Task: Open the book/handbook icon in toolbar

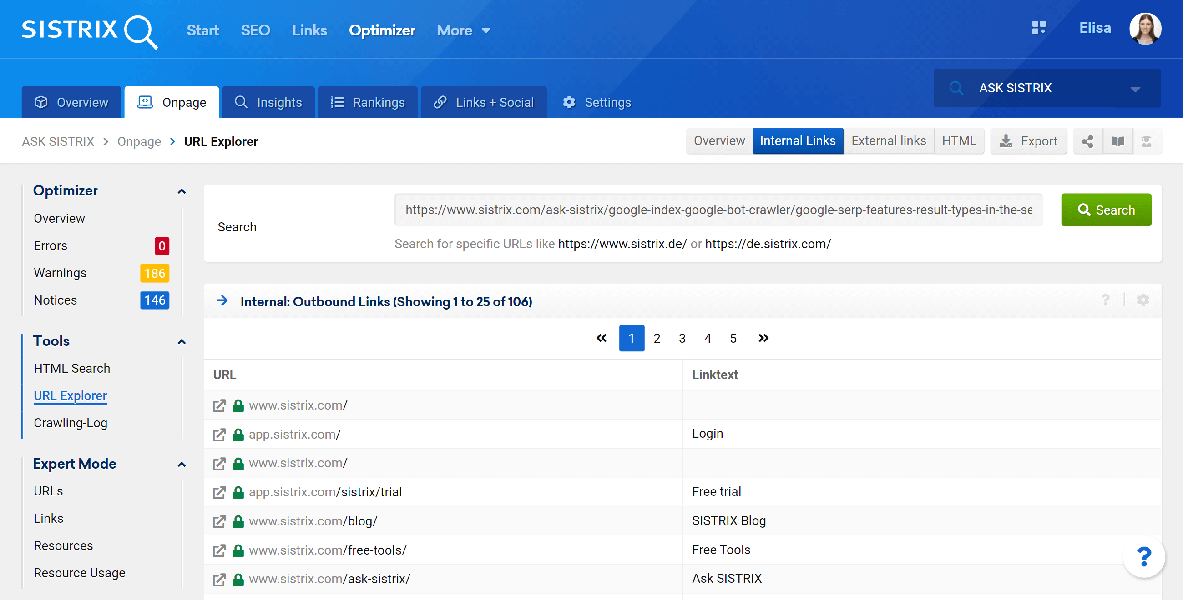Action: 1117,141
